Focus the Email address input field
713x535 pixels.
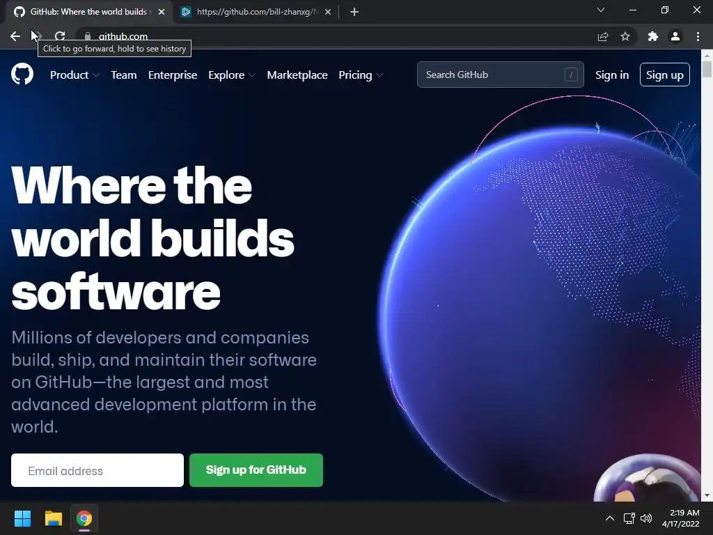(x=97, y=470)
